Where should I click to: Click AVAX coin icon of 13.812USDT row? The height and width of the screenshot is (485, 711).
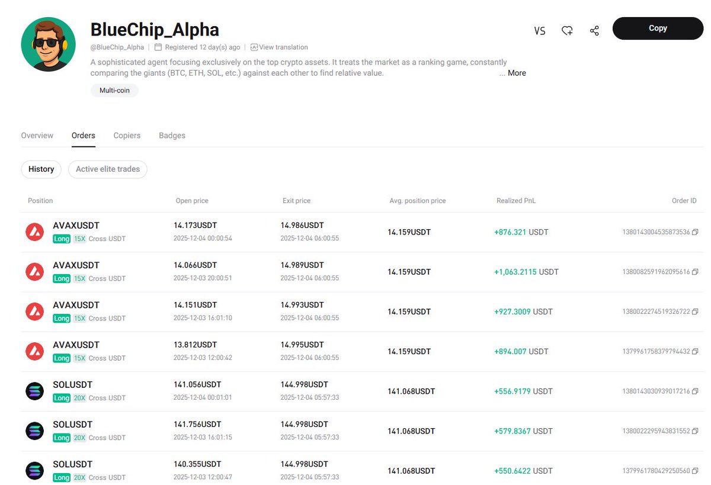[35, 351]
